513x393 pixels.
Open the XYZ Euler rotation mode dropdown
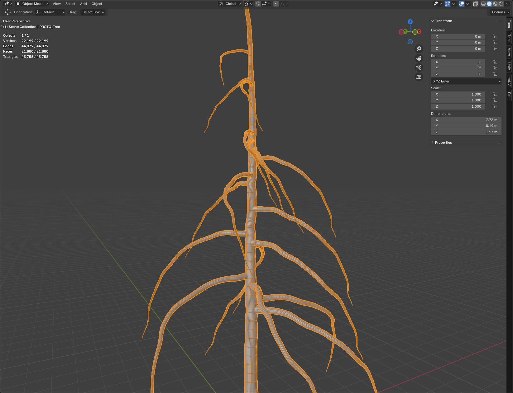466,81
